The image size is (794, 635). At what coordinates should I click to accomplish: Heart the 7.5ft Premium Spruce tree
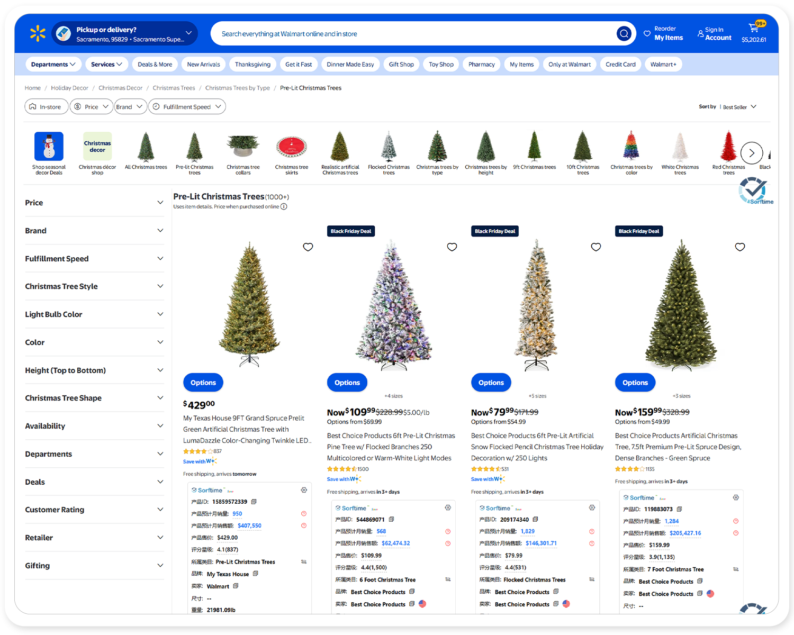740,247
